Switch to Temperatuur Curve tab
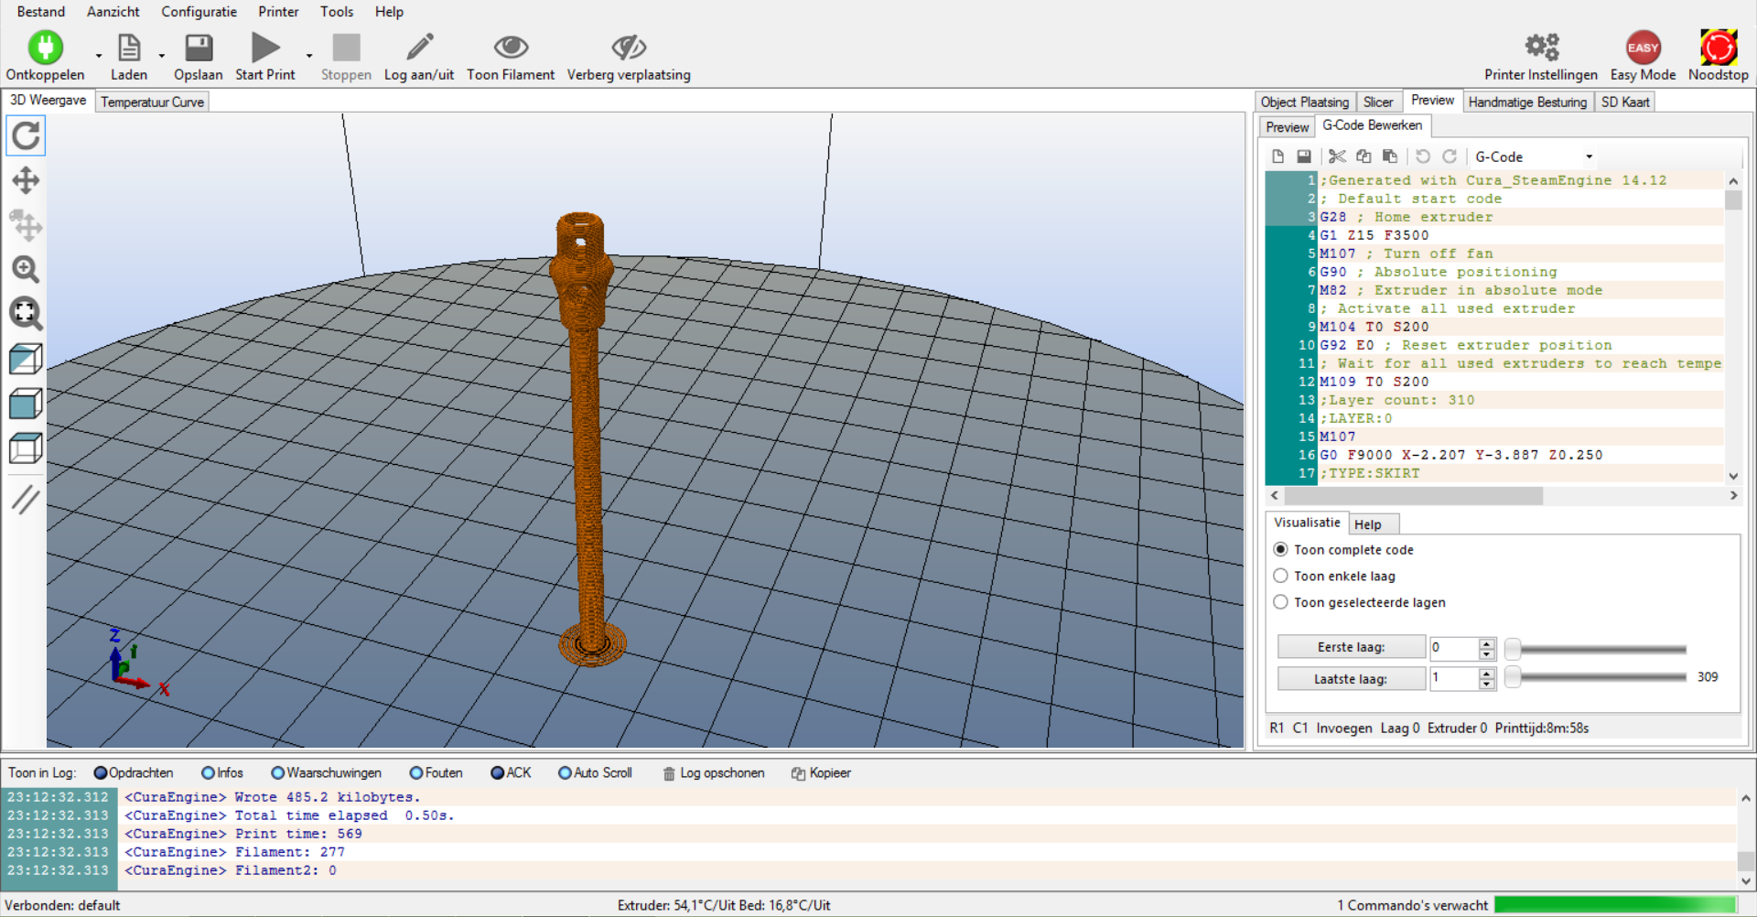 152,102
